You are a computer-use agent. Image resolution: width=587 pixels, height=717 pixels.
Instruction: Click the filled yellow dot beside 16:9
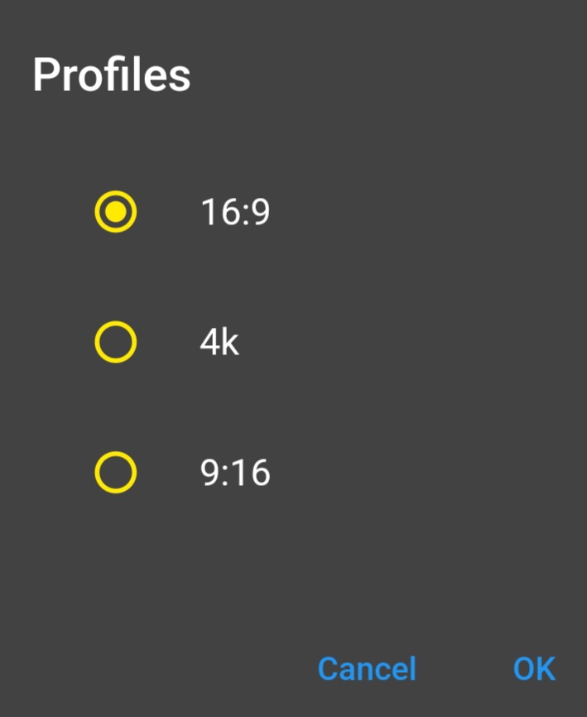(115, 212)
